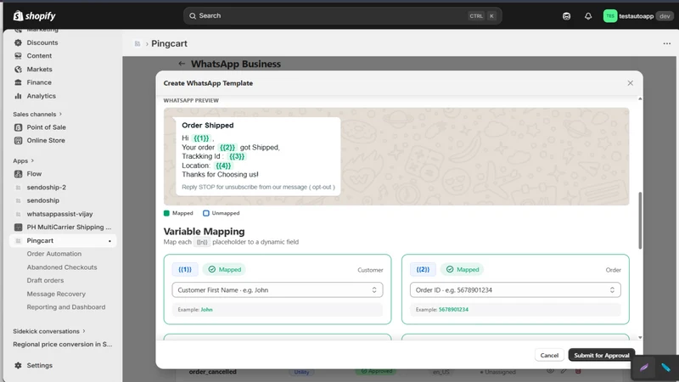
Task: Open Discounts in sidebar
Action: pyautogui.click(x=42, y=42)
